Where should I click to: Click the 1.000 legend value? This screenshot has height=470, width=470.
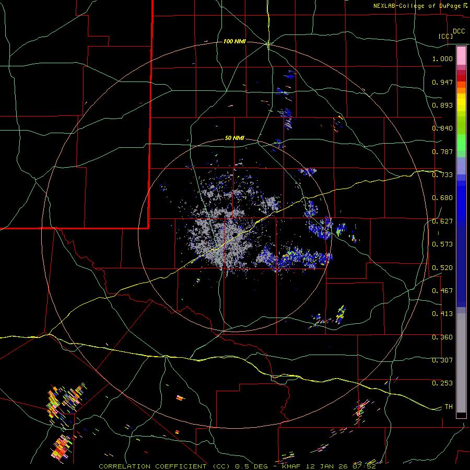pos(442,58)
